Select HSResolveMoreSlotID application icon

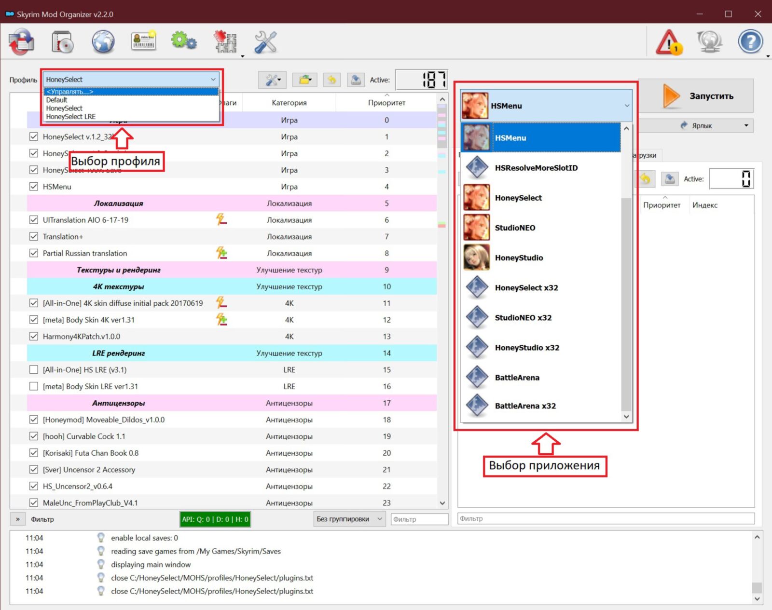pos(477,168)
